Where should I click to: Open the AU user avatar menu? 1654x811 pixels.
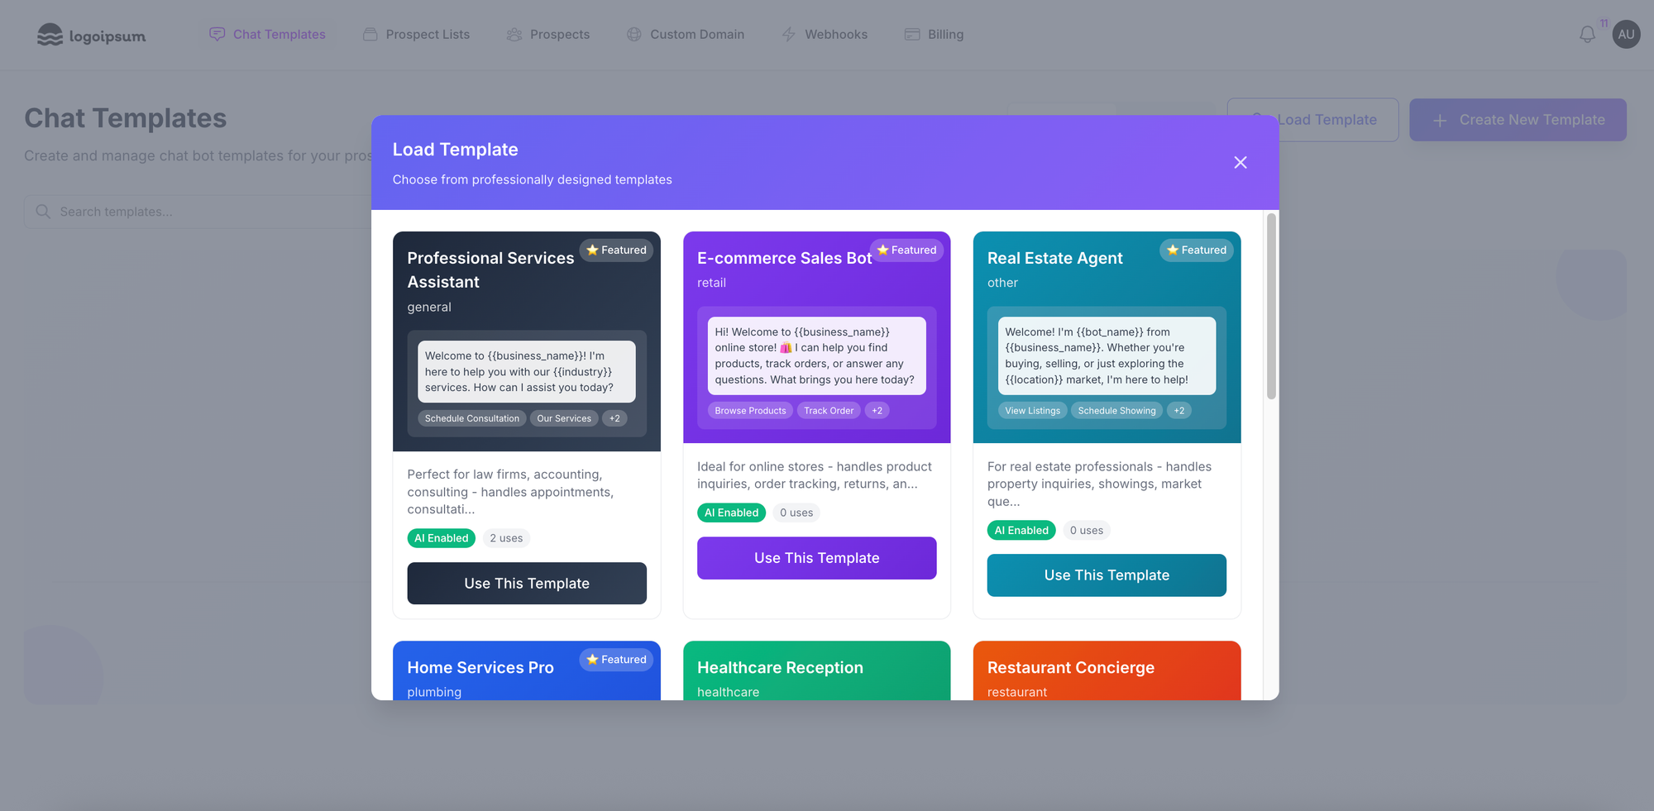click(1626, 35)
